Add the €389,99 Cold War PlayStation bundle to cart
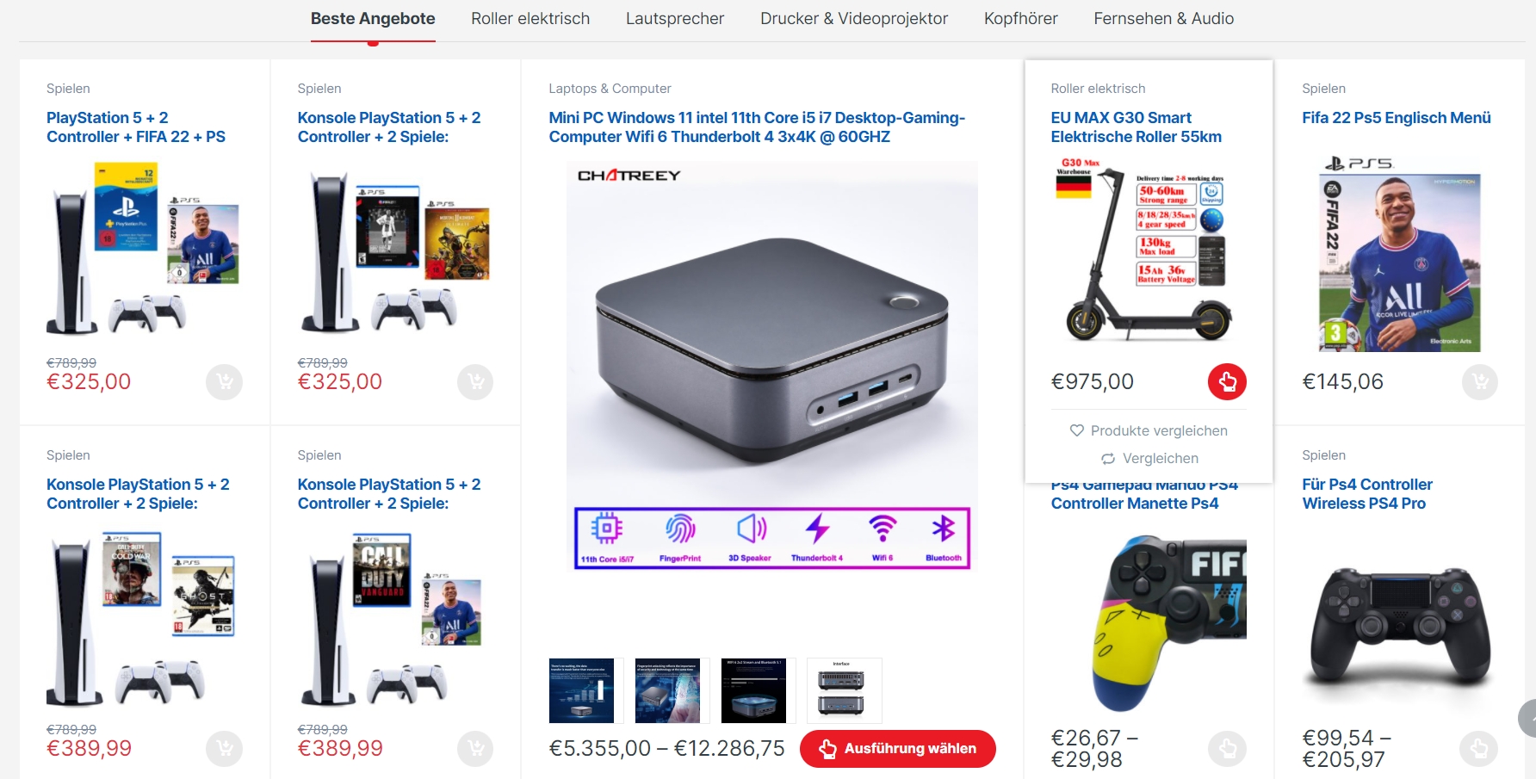Image resolution: width=1536 pixels, height=779 pixels. click(x=224, y=748)
